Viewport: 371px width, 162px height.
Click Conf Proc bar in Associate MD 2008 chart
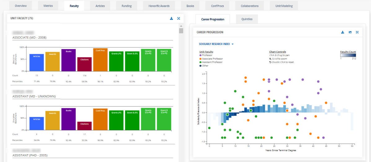pyautogui.click(x=100, y=60)
